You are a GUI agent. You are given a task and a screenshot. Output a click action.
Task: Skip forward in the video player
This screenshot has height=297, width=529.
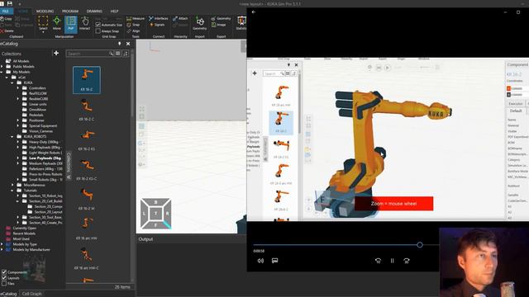pyautogui.click(x=407, y=261)
